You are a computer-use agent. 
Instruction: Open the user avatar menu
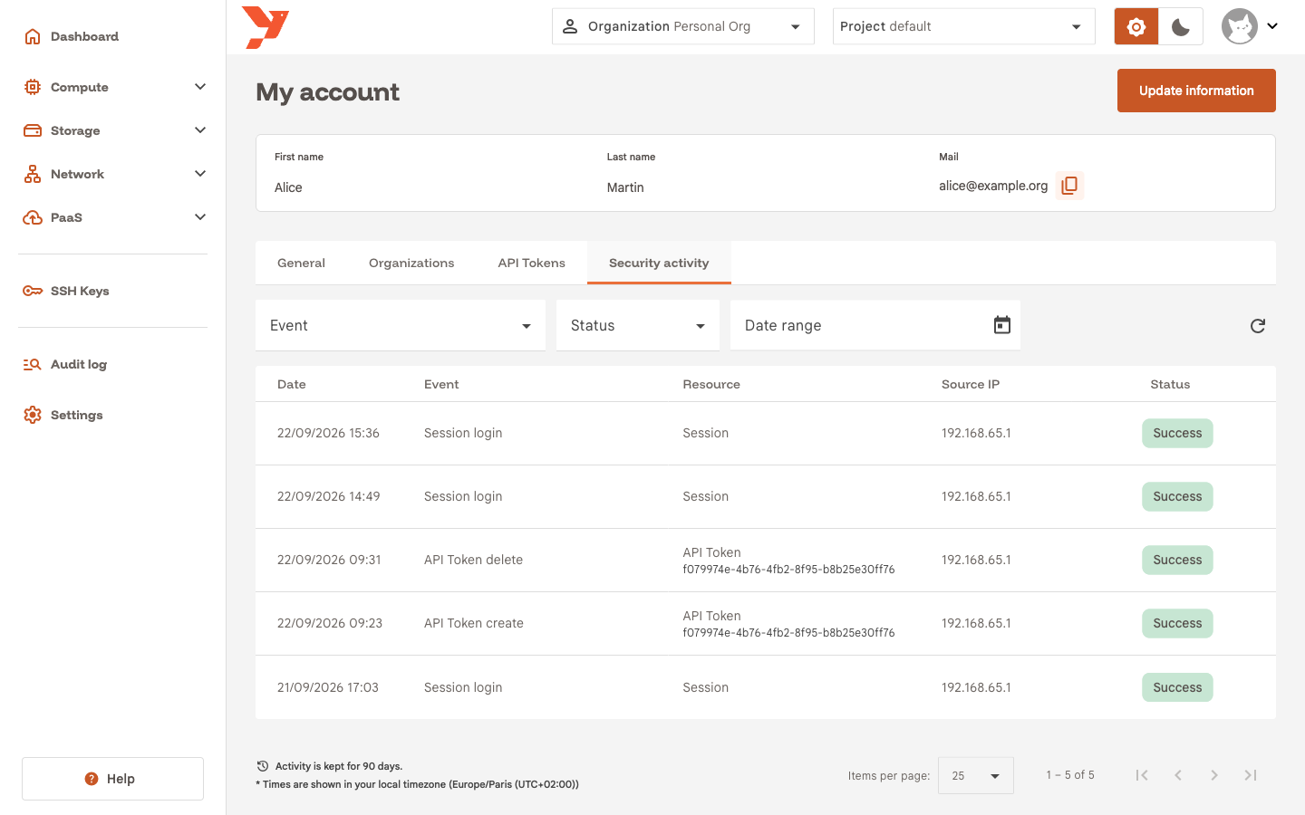coord(1251,26)
